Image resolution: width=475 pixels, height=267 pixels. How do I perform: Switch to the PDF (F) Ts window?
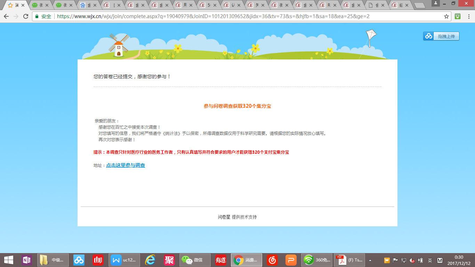(x=350, y=260)
